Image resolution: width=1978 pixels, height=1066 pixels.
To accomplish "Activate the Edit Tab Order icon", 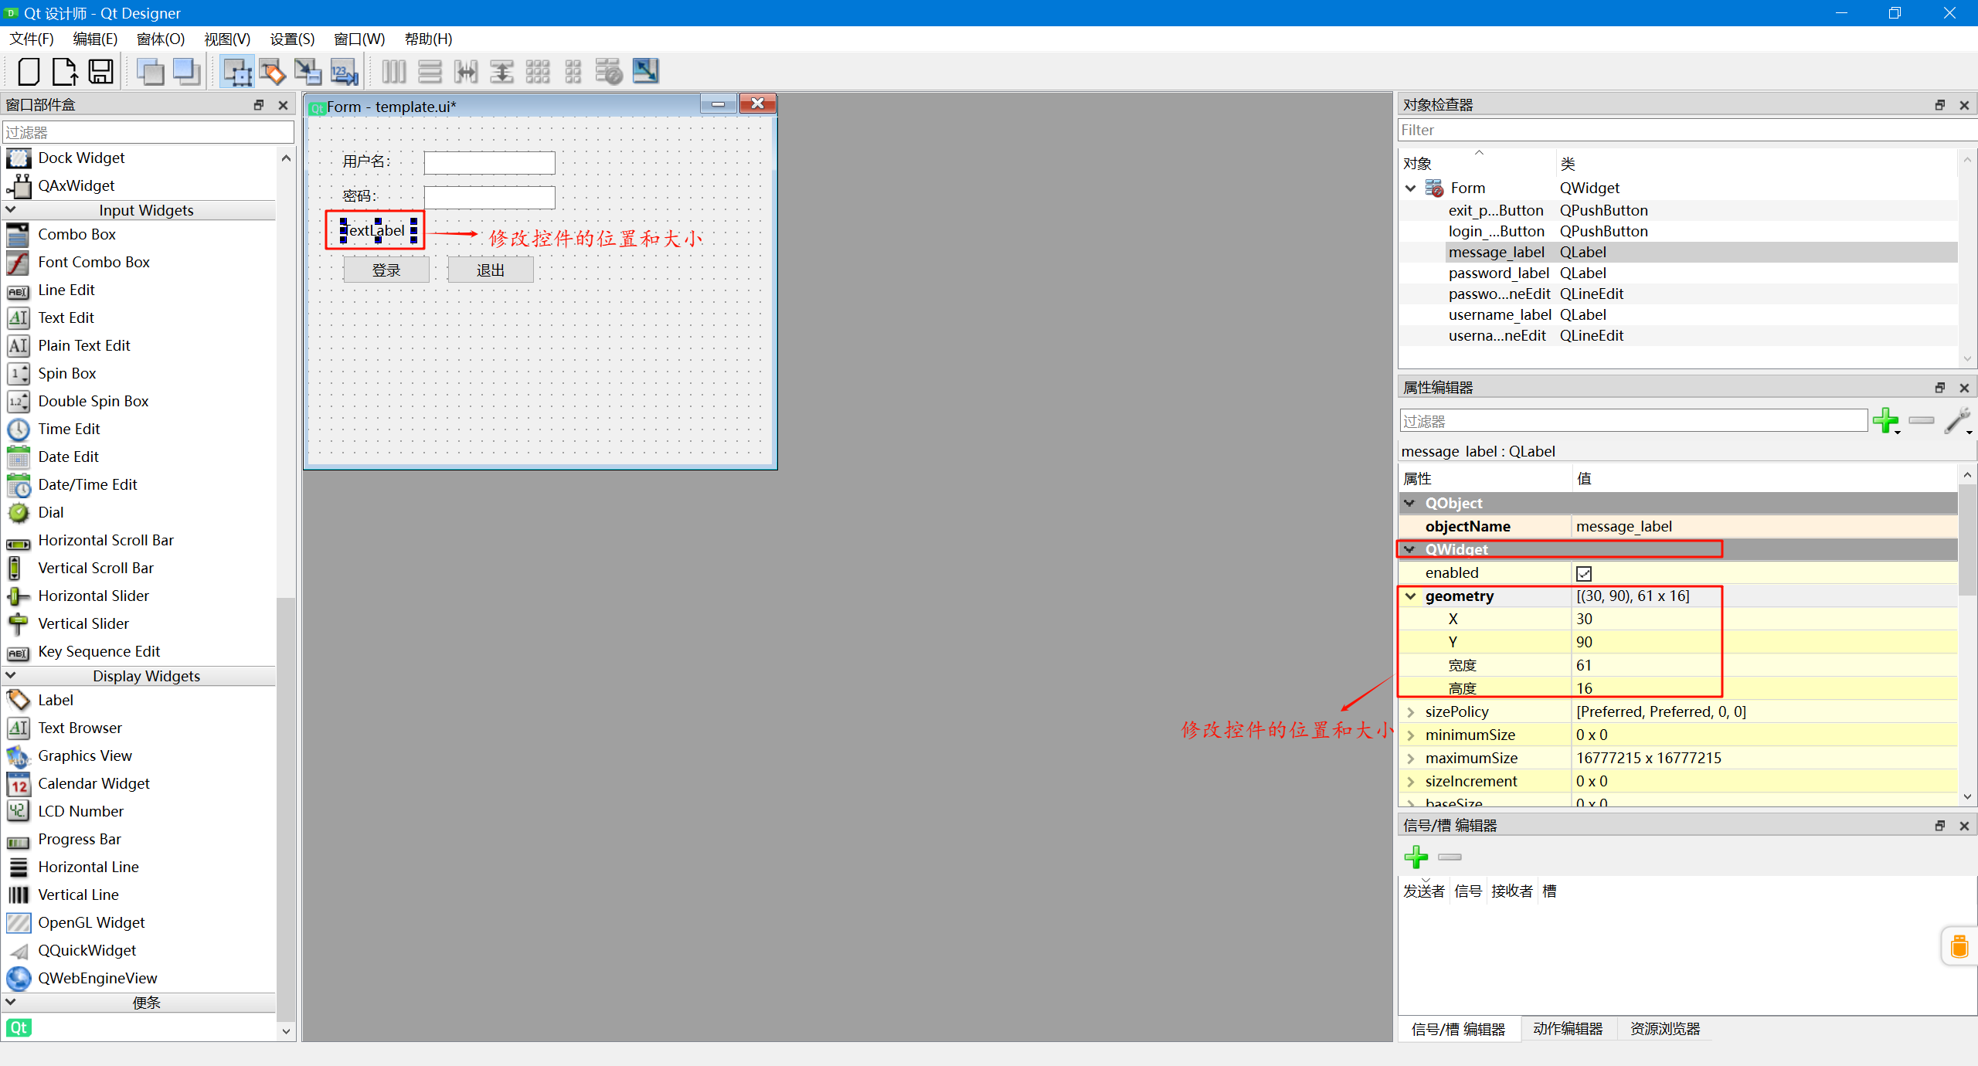I will pyautogui.click(x=344, y=72).
